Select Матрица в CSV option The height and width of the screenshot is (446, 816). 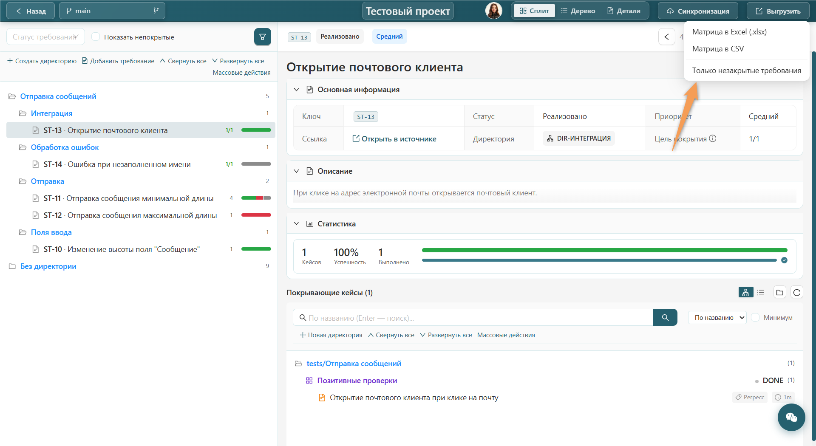point(718,49)
